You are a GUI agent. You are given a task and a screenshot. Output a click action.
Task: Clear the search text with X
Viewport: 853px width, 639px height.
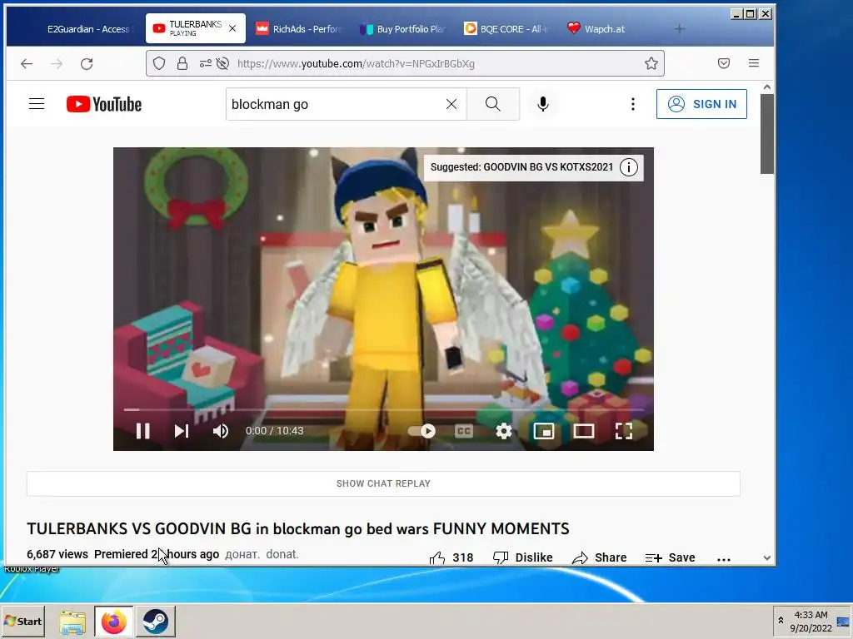[451, 104]
